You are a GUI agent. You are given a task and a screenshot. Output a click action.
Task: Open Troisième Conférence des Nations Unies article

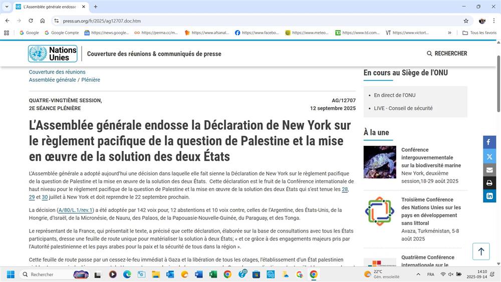click(431, 211)
